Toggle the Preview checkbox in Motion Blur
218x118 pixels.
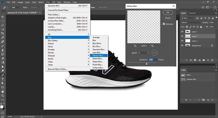(164, 24)
